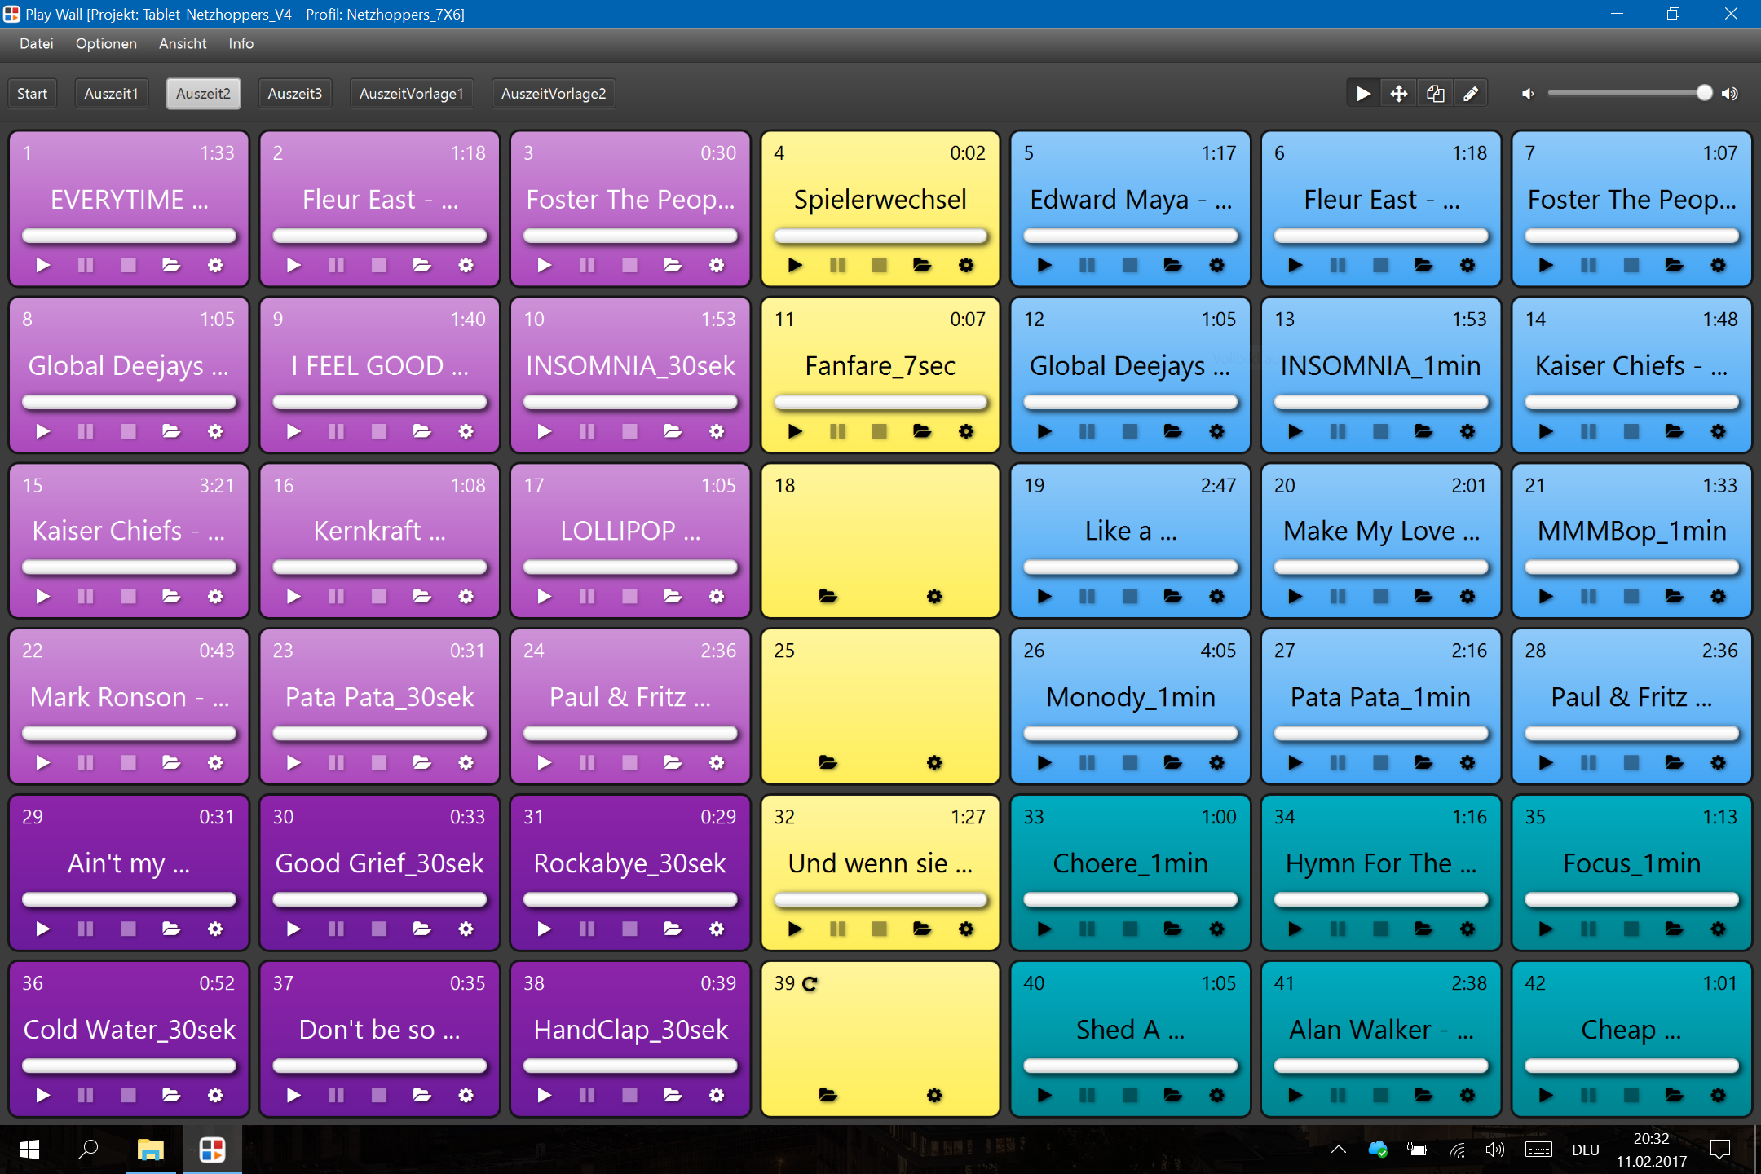Open settings gear of Monody_1min pad
The height and width of the screenshot is (1174, 1761).
(1216, 762)
